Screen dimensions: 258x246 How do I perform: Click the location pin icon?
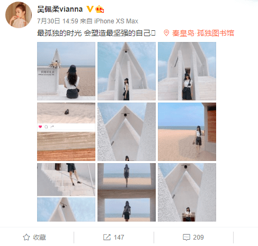(x=166, y=33)
